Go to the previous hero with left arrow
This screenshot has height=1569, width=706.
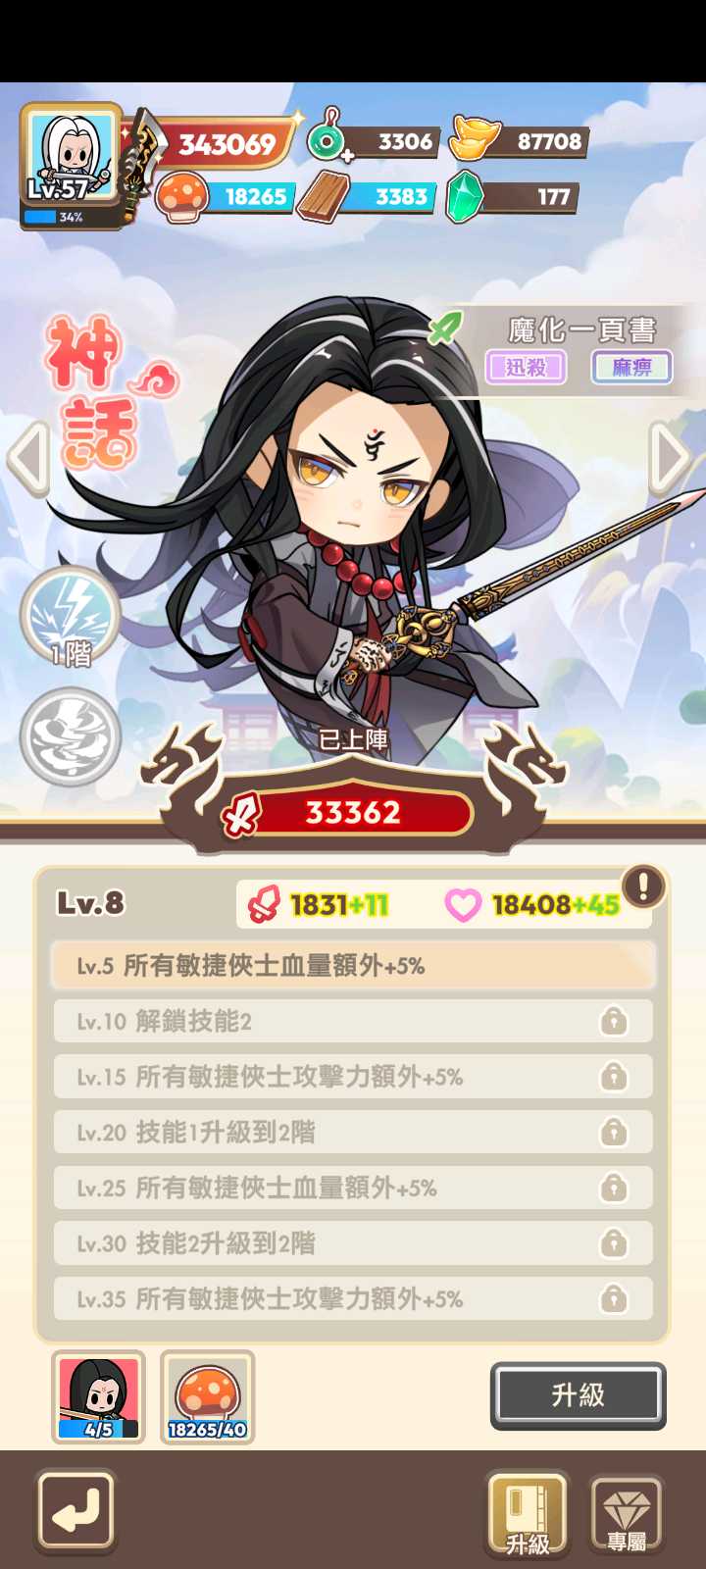(x=29, y=457)
